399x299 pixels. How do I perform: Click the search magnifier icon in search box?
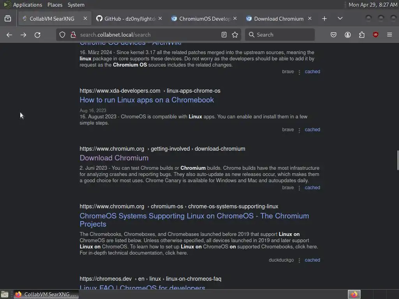point(252,35)
